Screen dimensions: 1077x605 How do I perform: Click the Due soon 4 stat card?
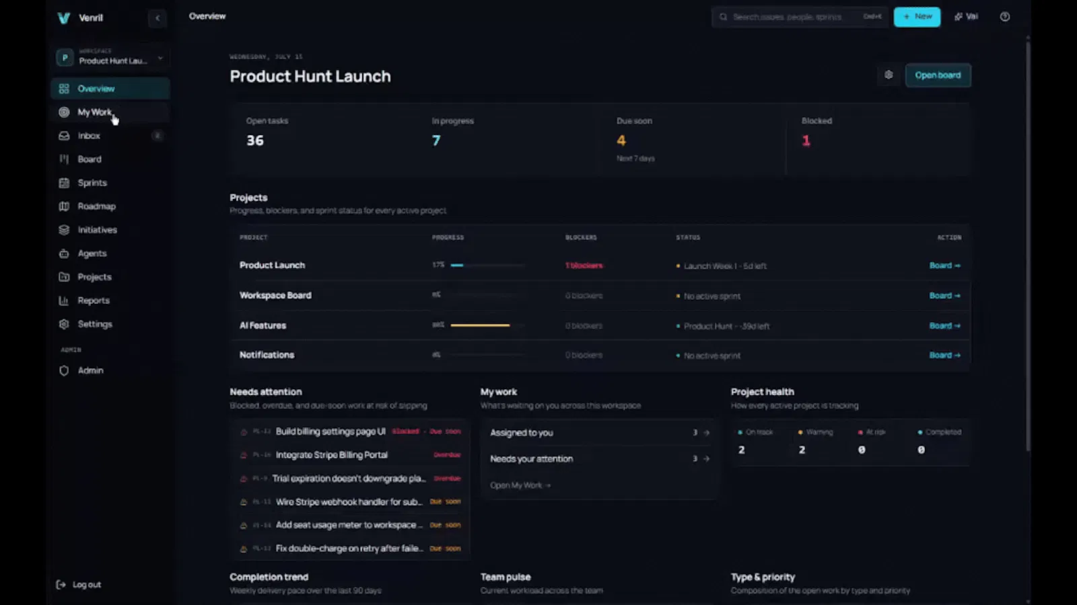coord(693,139)
